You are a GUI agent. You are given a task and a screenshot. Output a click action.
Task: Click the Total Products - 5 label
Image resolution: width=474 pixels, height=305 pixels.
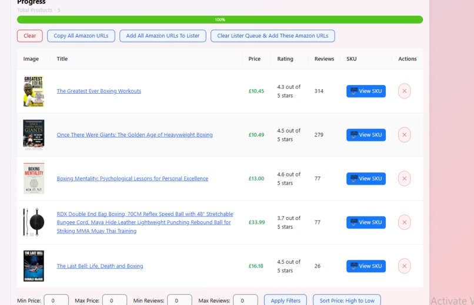click(x=38, y=10)
